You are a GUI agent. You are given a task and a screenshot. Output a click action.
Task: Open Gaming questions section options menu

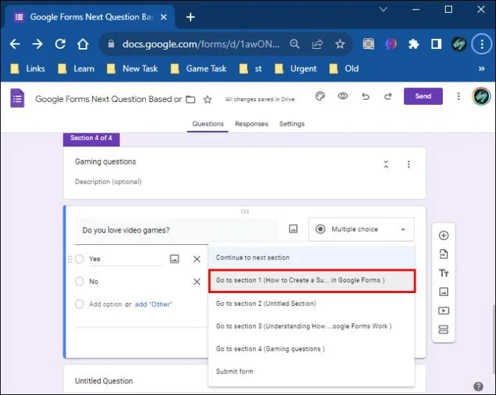[x=409, y=164]
